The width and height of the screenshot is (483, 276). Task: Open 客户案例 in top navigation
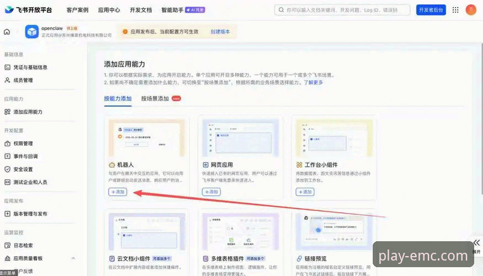click(x=77, y=10)
